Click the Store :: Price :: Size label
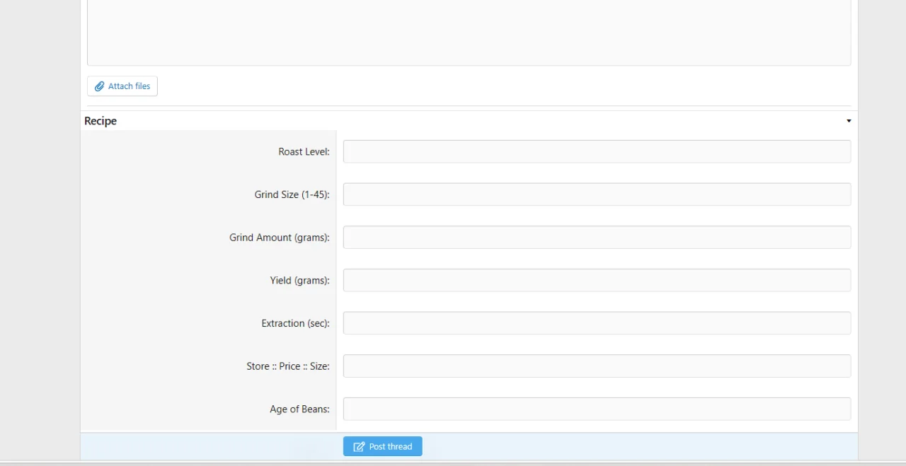The image size is (906, 466). click(x=288, y=366)
